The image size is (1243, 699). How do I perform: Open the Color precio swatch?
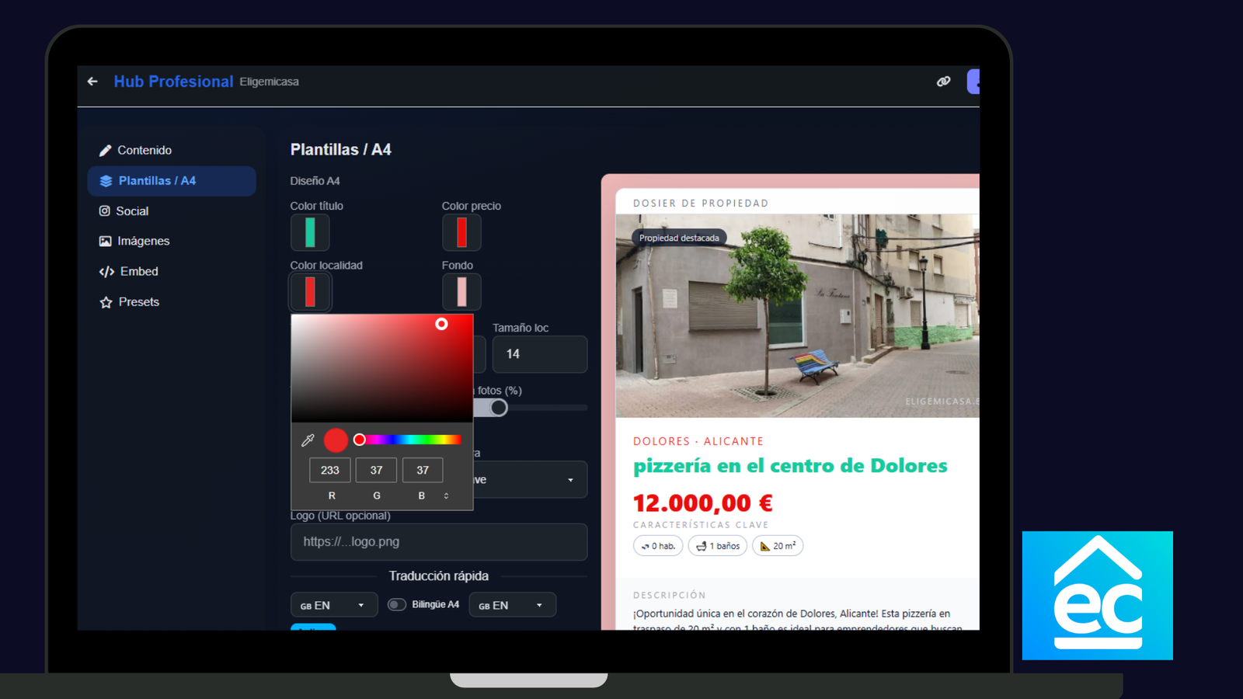461,232
